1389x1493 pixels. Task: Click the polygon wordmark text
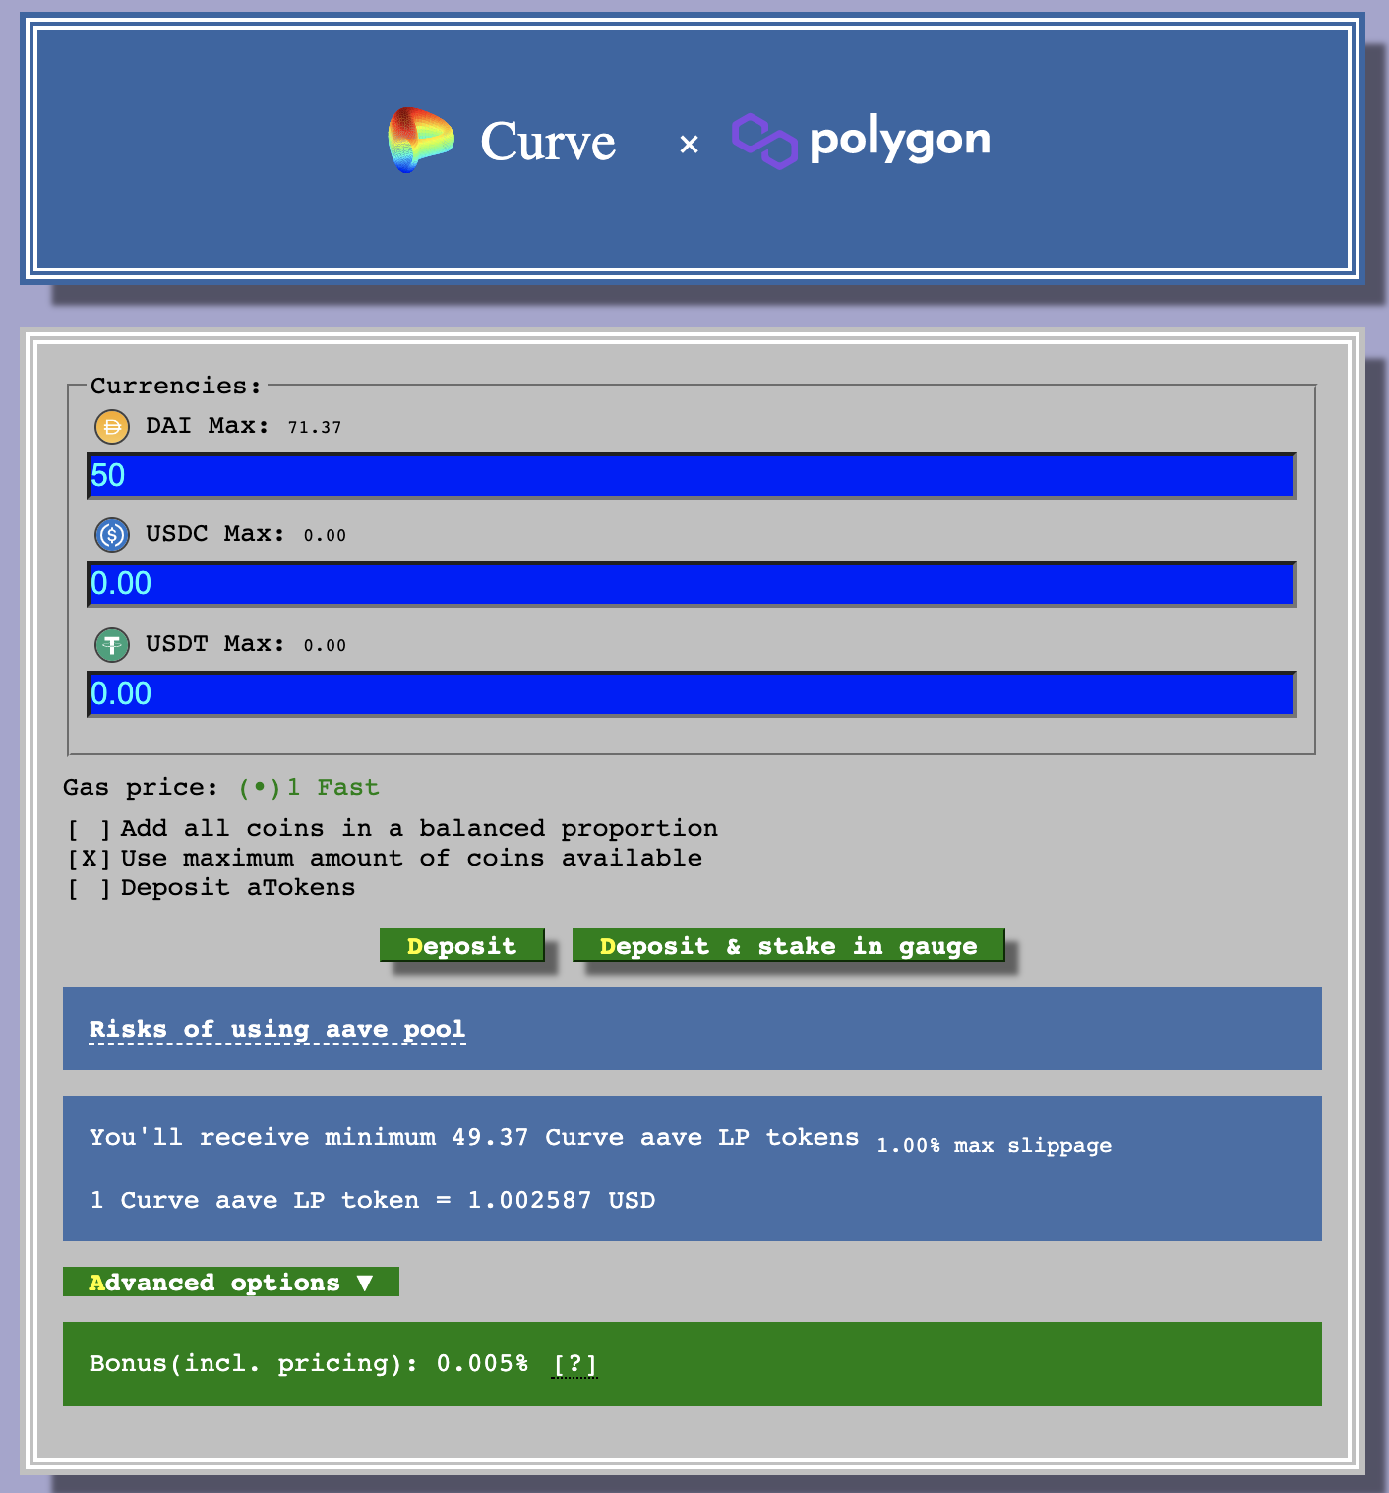pos(900,140)
